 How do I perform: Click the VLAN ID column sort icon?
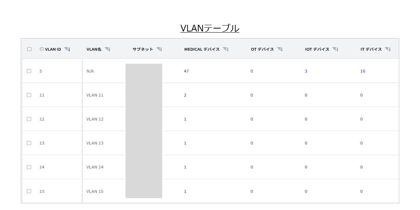click(x=67, y=49)
